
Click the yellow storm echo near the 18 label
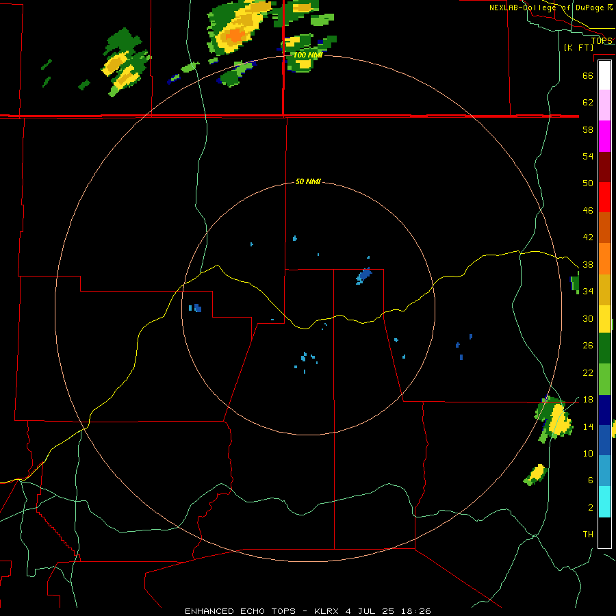(x=559, y=421)
